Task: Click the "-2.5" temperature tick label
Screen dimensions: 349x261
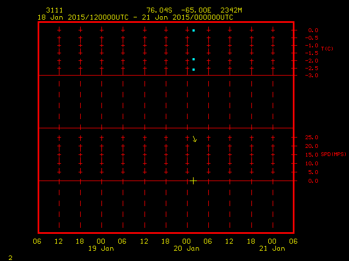Action: pyautogui.click(x=311, y=69)
